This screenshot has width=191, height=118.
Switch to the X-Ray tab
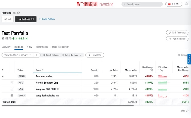(x=29, y=47)
